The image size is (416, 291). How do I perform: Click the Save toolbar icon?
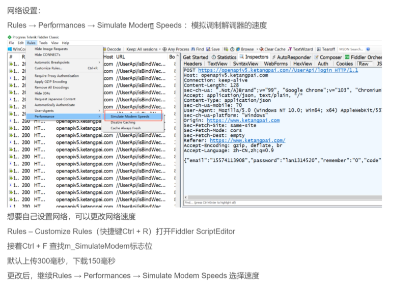[208, 49]
